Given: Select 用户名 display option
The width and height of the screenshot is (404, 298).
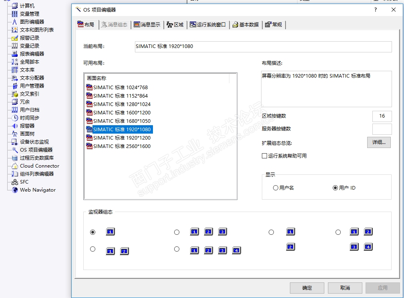Looking at the screenshot, I should pos(276,188).
